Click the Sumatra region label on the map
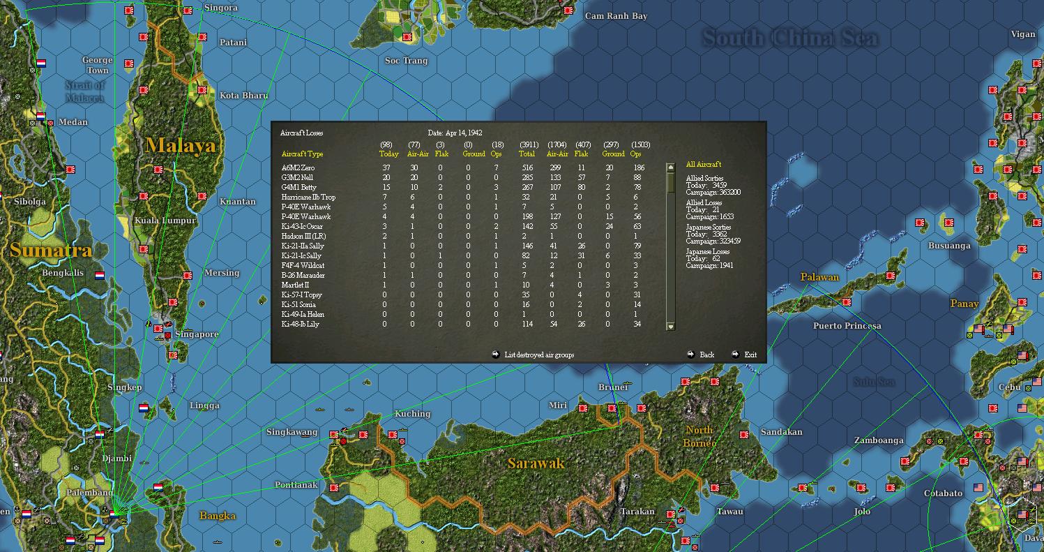 (x=51, y=250)
